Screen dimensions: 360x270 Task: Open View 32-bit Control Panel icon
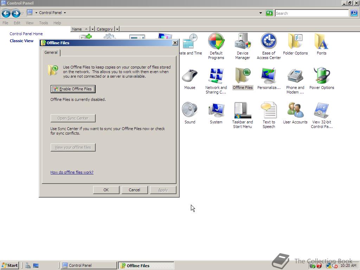click(x=322, y=115)
